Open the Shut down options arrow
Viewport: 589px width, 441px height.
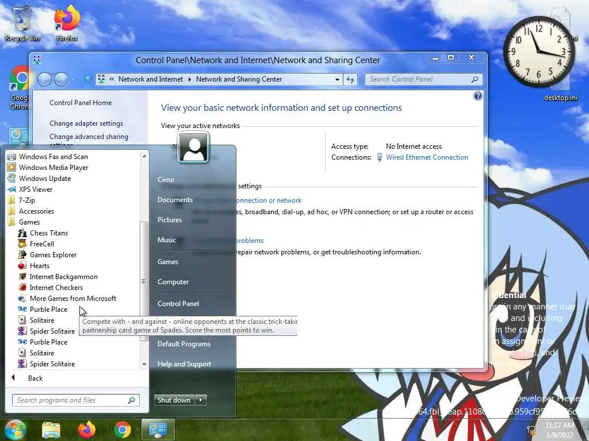point(201,400)
